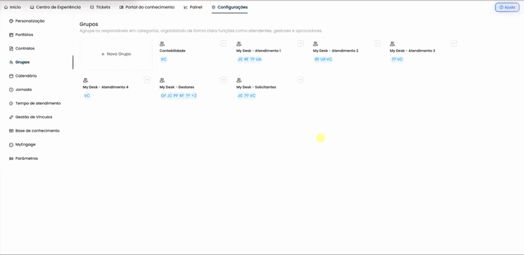This screenshot has width=524, height=255.
Task: Click My Desk - Atendimento 1 title
Action: 258,51
